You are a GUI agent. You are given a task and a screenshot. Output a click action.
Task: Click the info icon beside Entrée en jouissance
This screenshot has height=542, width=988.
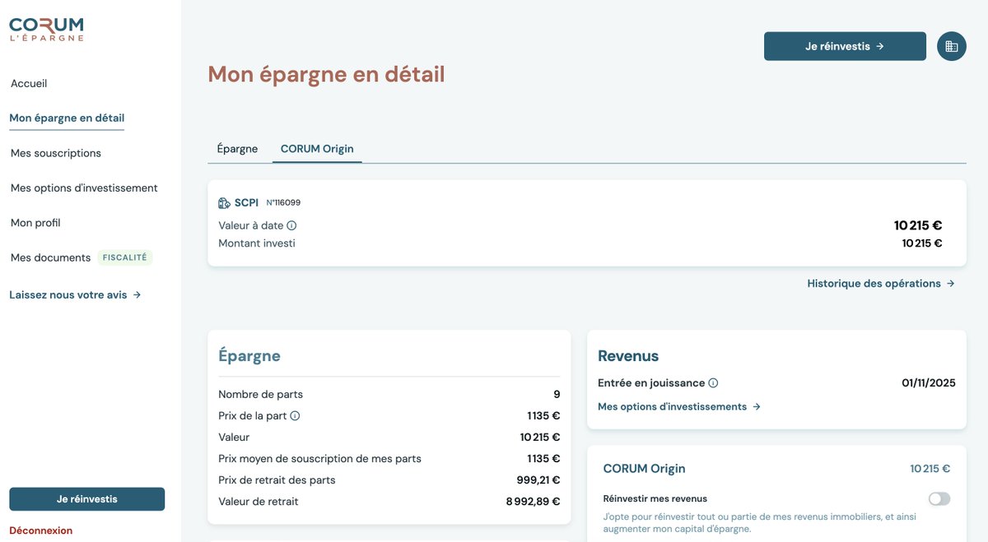coord(713,382)
